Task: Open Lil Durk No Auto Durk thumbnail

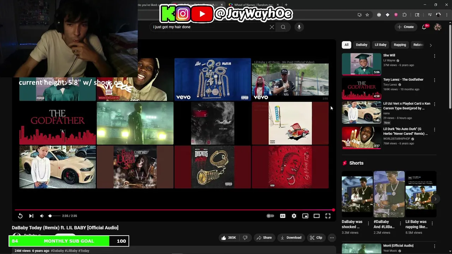Action: point(362,138)
